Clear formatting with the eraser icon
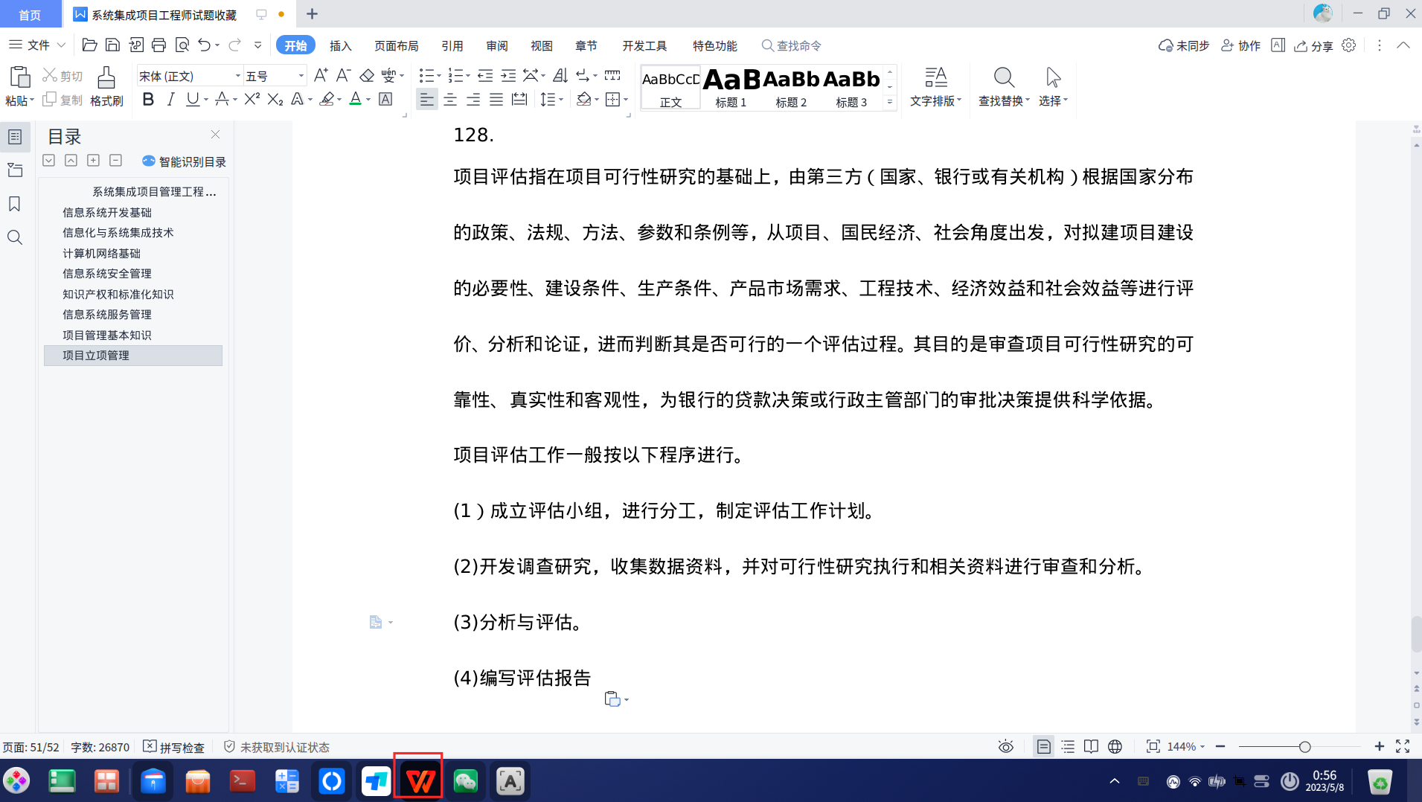Screen dimensions: 1422x802 tap(367, 75)
